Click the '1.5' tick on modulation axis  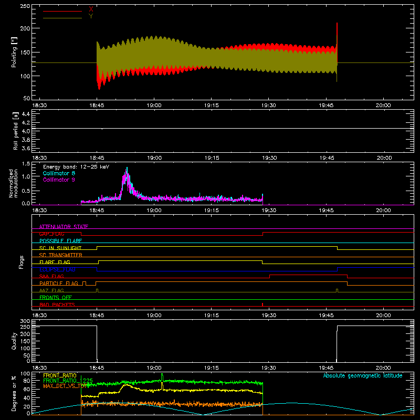26,164
